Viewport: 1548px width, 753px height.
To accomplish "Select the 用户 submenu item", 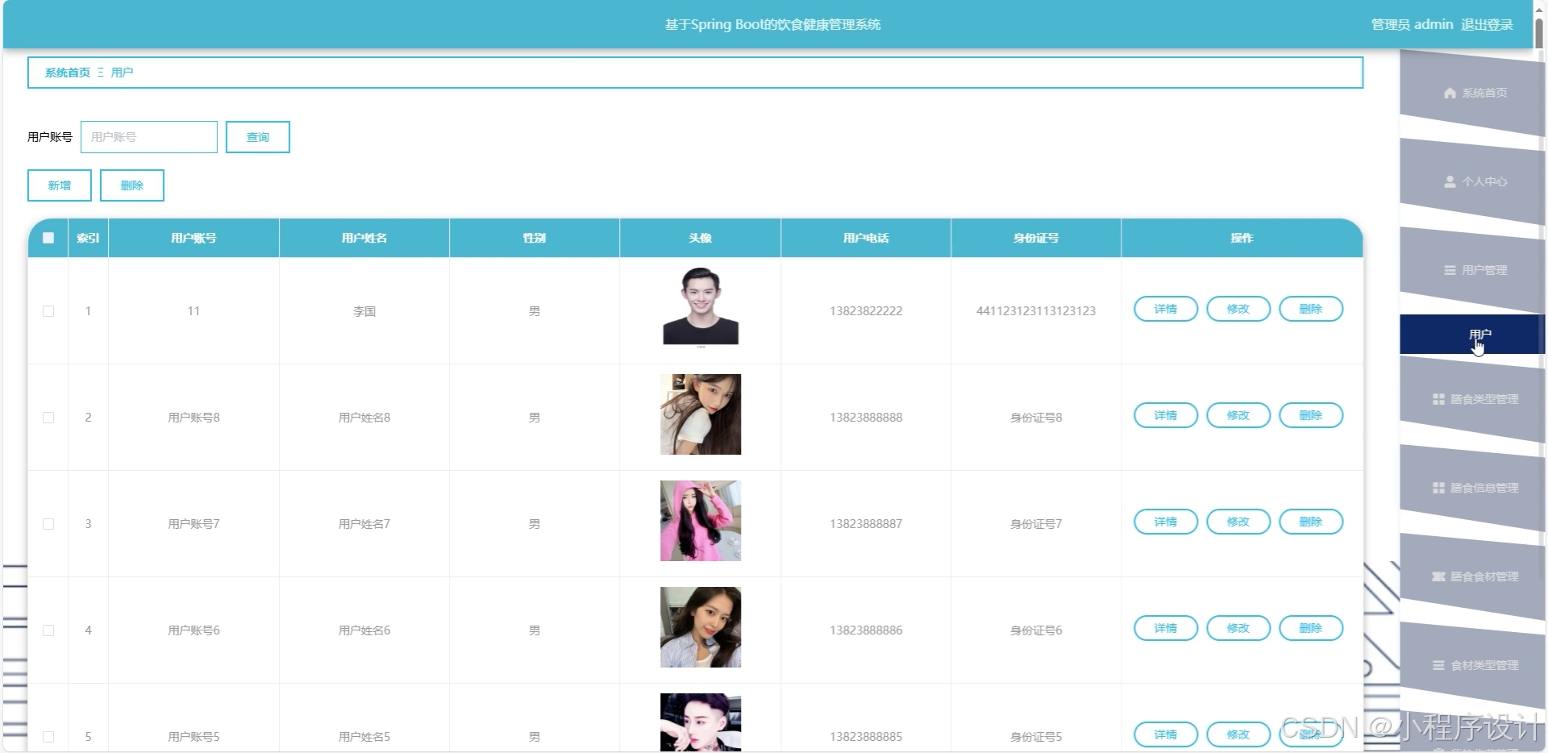I will [1472, 335].
